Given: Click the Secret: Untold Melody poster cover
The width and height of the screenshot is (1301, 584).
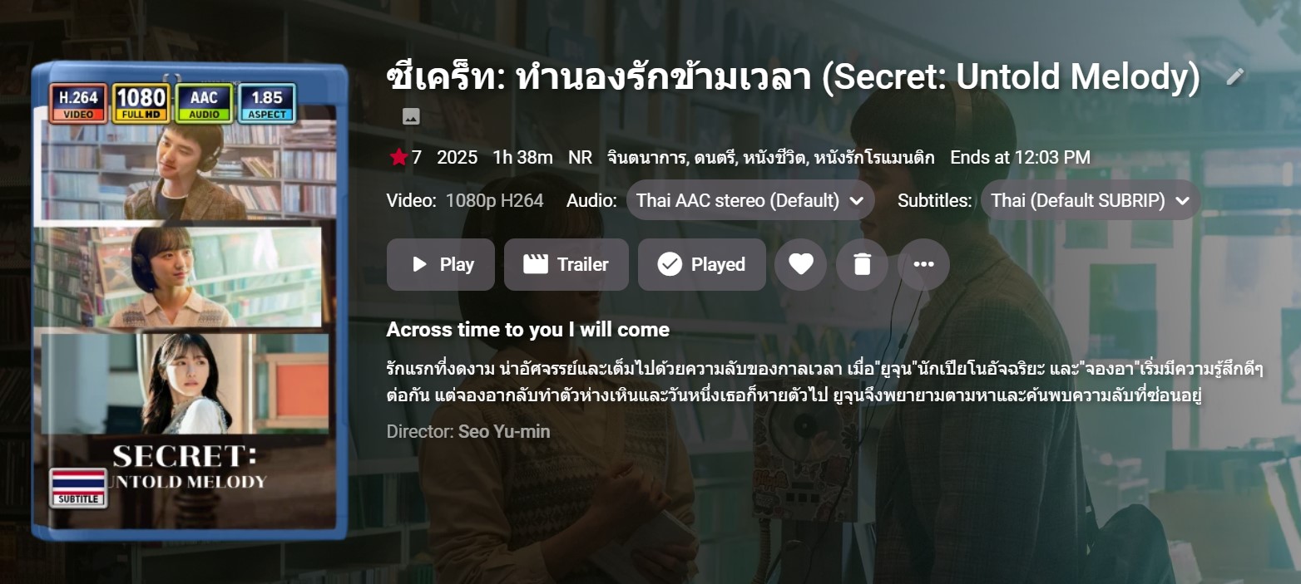Looking at the screenshot, I should pyautogui.click(x=190, y=302).
